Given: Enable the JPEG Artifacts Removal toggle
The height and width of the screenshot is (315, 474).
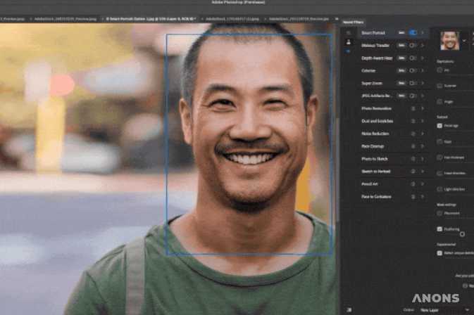Looking at the screenshot, I should point(413,96).
